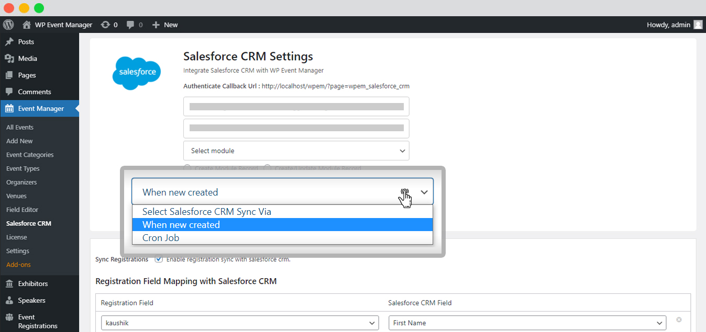706x332 pixels.
Task: Open Field Editor submenu
Action: 22,210
